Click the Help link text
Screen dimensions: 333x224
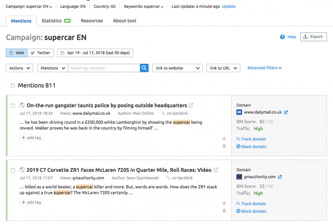point(292,37)
